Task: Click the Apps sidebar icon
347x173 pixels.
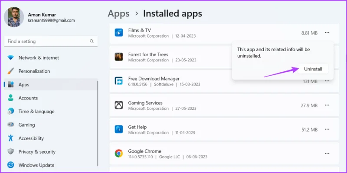Action: (10, 84)
